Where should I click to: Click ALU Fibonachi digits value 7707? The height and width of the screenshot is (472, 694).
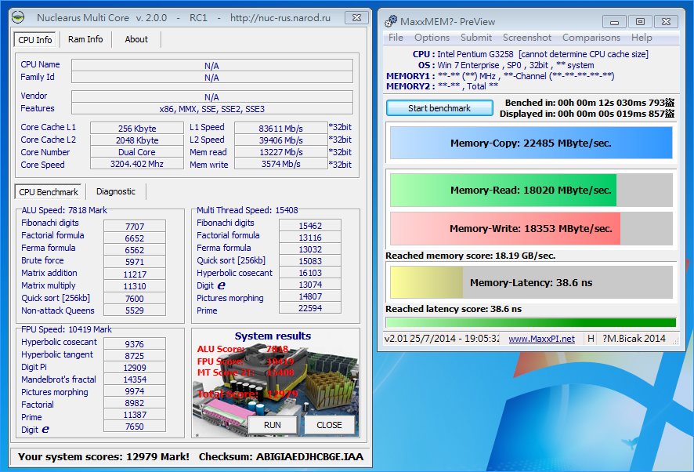[x=135, y=226]
